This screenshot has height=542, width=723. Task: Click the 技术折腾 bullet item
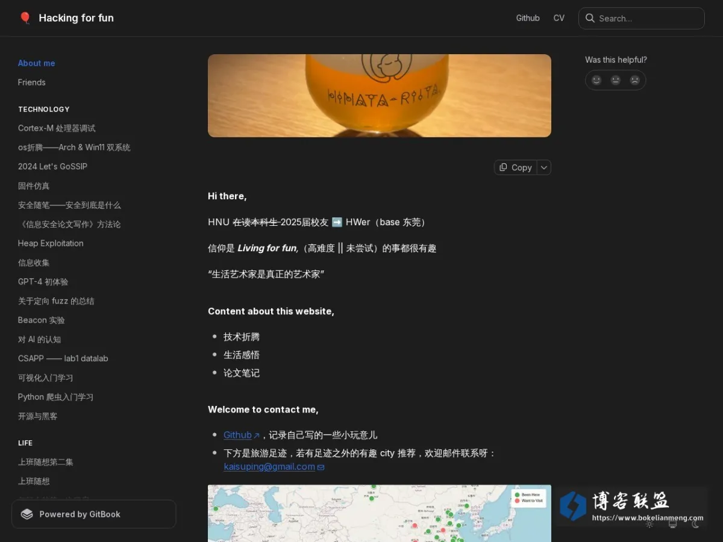(x=242, y=337)
